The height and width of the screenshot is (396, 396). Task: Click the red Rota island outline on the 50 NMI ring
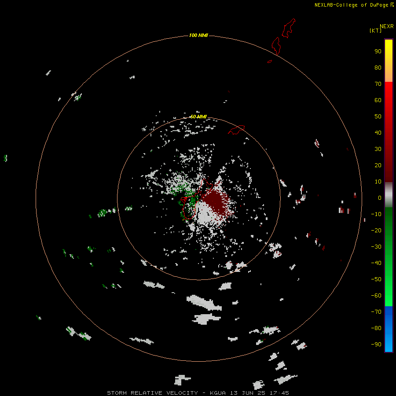coord(236,130)
